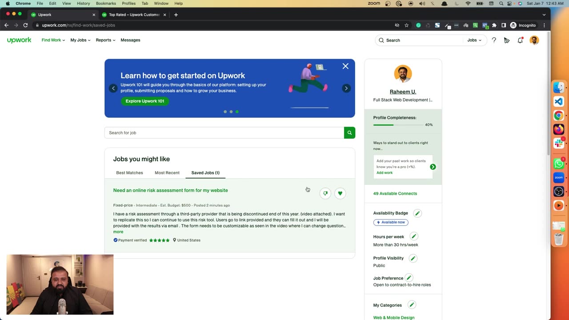Click the Raheem U. profile photo
The width and height of the screenshot is (569, 320).
403,74
